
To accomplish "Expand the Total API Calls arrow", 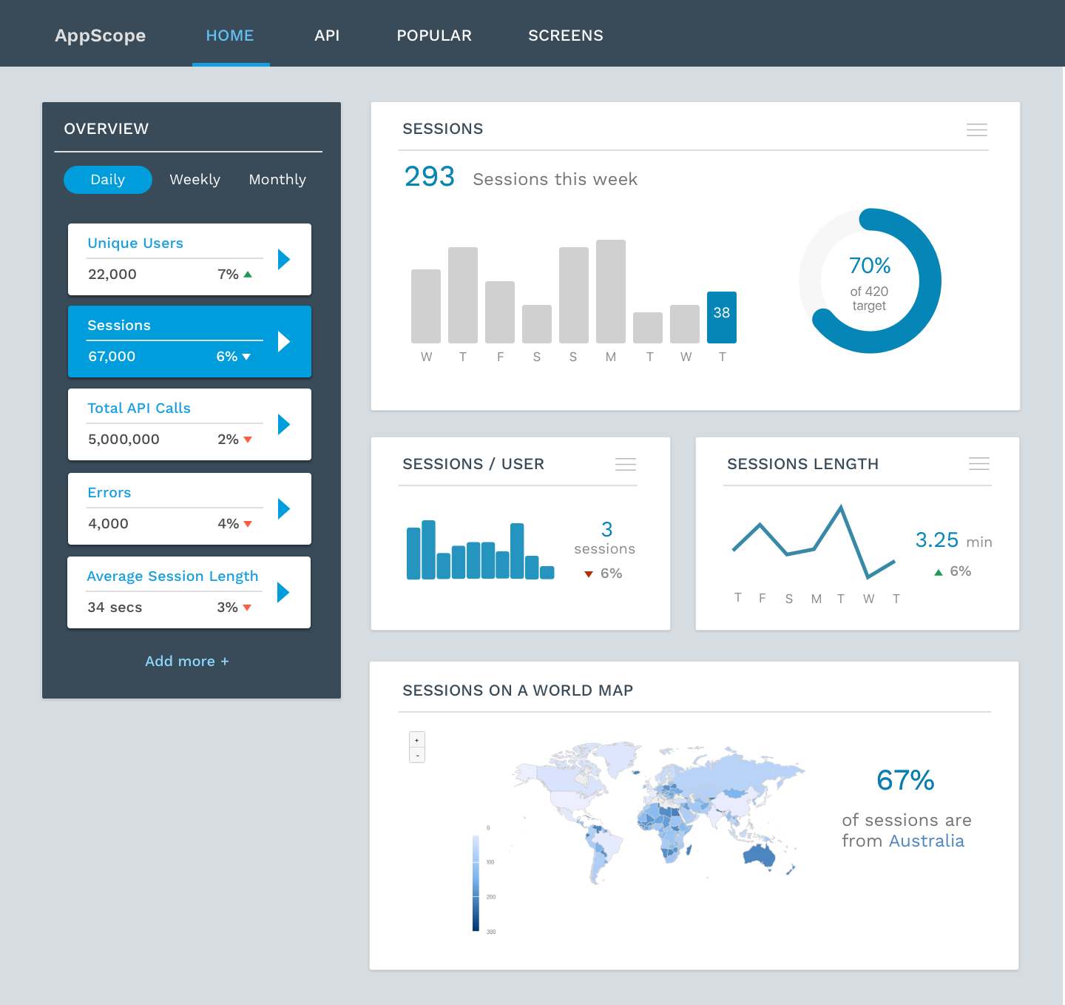I will [x=283, y=424].
